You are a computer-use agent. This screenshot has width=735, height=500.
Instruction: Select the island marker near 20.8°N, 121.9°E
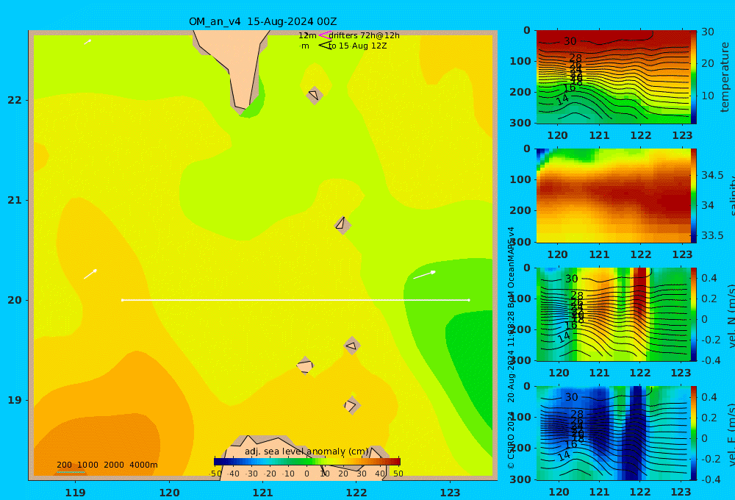click(x=343, y=225)
